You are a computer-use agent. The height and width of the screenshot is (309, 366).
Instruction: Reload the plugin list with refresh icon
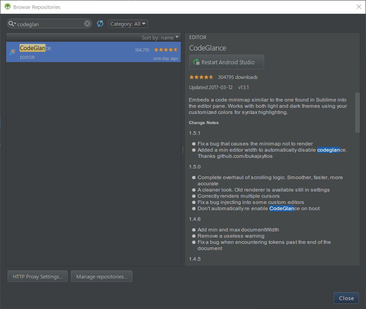pyautogui.click(x=100, y=23)
